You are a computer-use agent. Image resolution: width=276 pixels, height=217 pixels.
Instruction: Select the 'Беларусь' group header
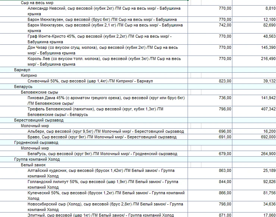point(23,87)
